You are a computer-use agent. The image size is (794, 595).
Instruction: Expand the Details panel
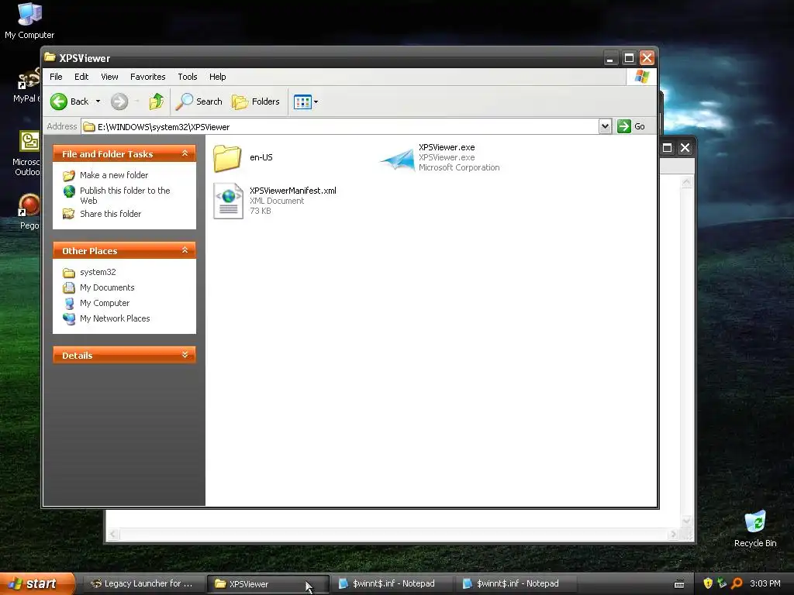pos(185,355)
